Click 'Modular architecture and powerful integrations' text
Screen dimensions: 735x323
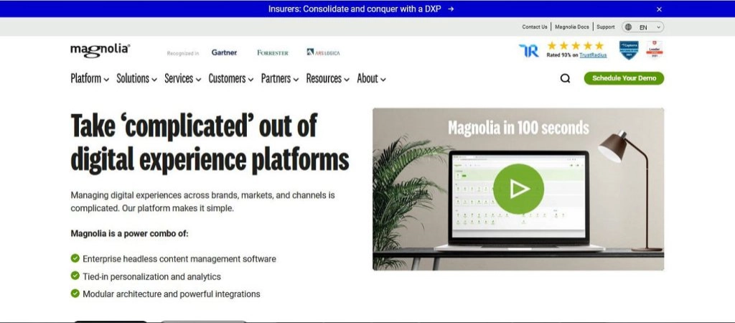pyautogui.click(x=171, y=294)
